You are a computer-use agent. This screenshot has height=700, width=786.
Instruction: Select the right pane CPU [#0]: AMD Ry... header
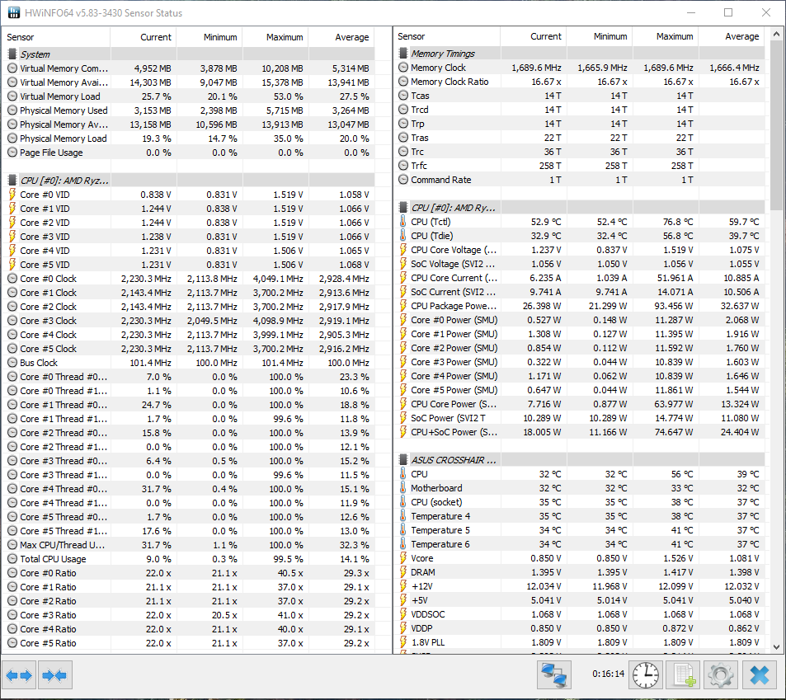pos(581,208)
